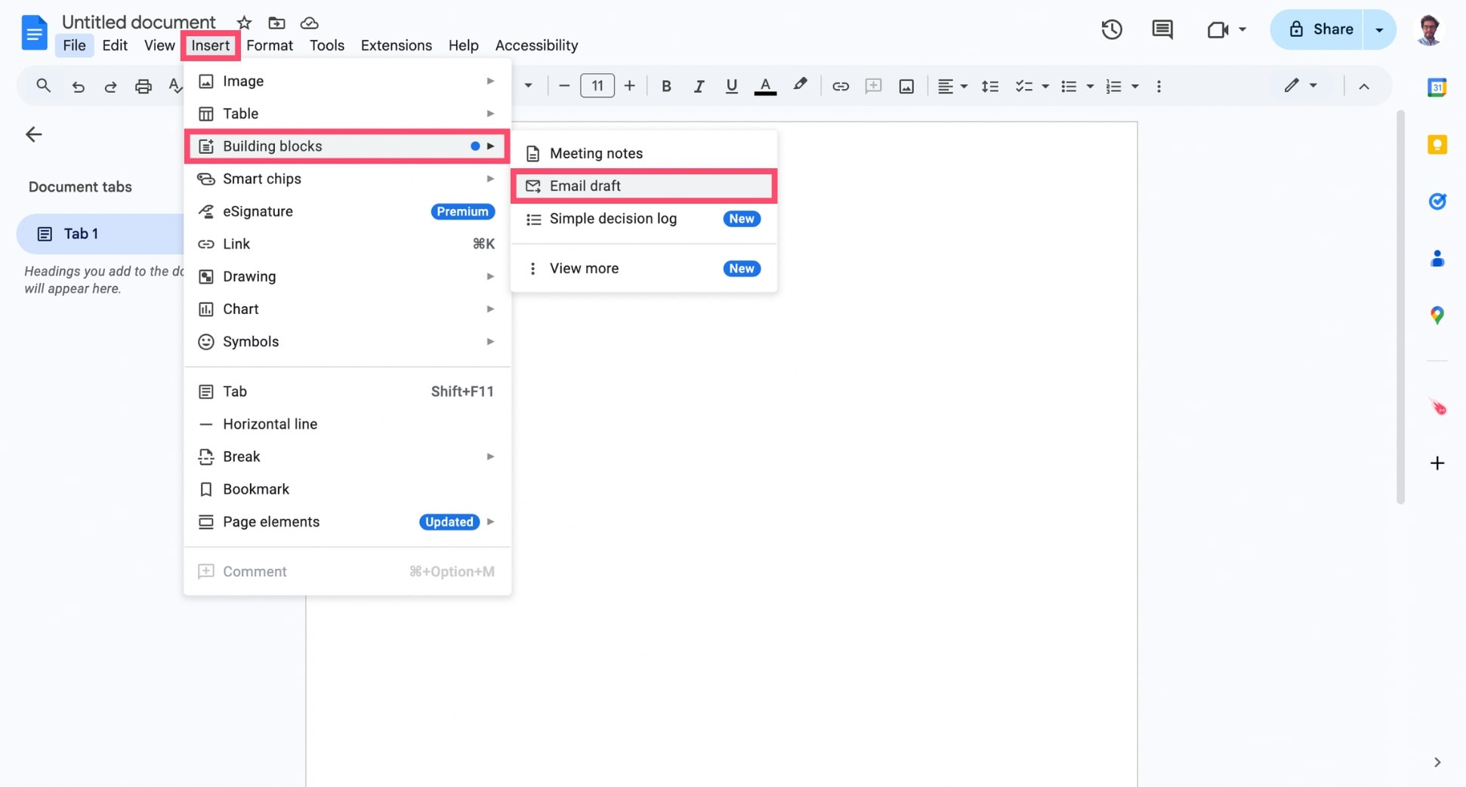Add a comment from the toolbar
This screenshot has height=787, width=1466.
click(x=873, y=85)
